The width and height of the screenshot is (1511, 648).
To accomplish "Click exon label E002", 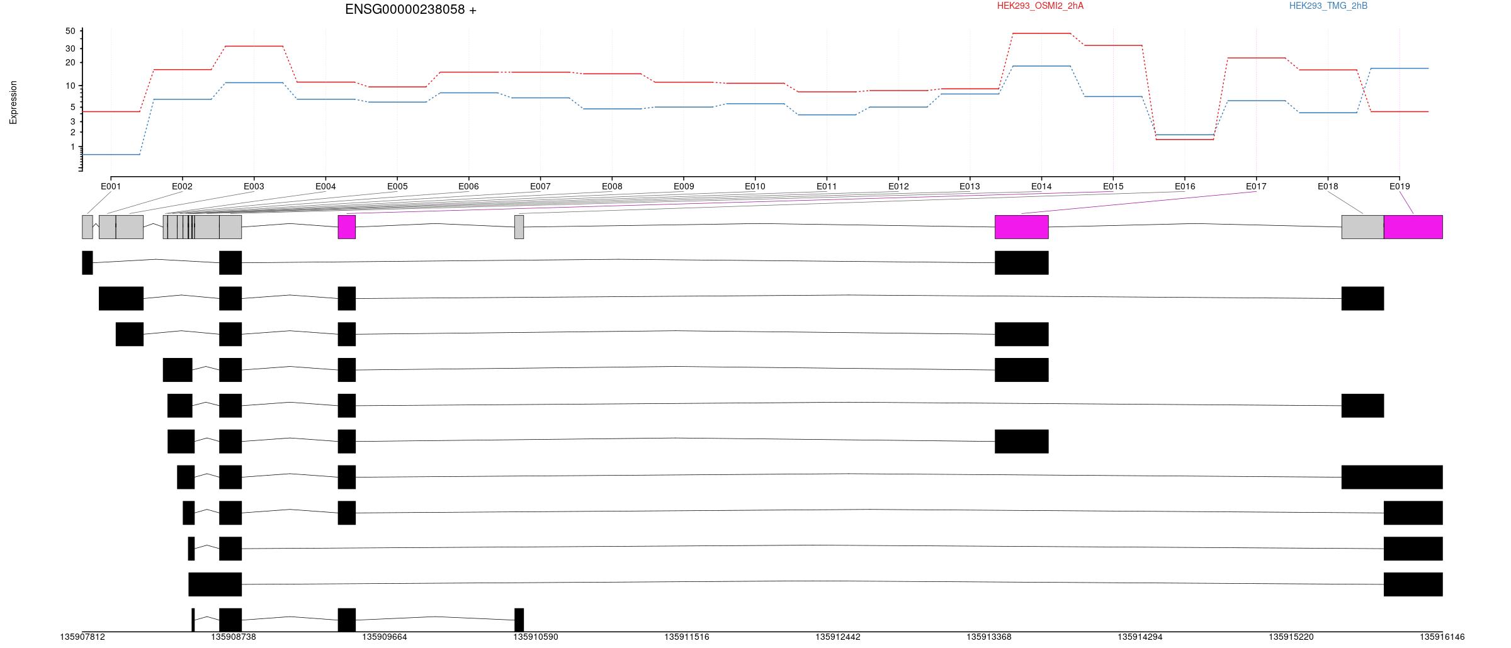I will tap(182, 186).
